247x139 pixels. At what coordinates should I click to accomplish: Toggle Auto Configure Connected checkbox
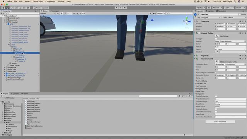point(216,73)
